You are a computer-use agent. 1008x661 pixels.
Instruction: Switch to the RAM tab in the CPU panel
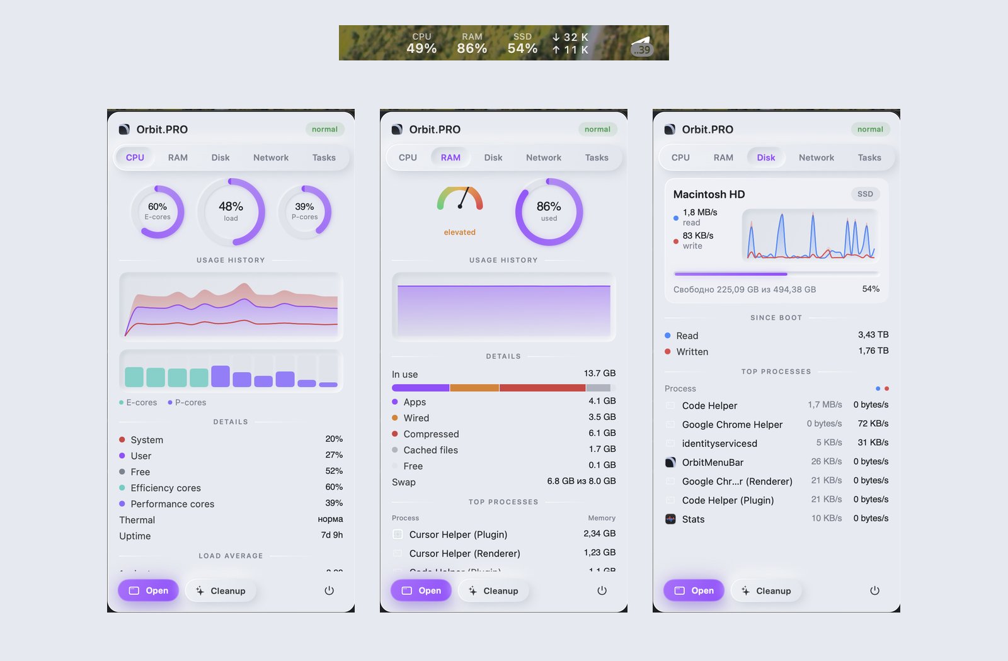click(x=178, y=157)
